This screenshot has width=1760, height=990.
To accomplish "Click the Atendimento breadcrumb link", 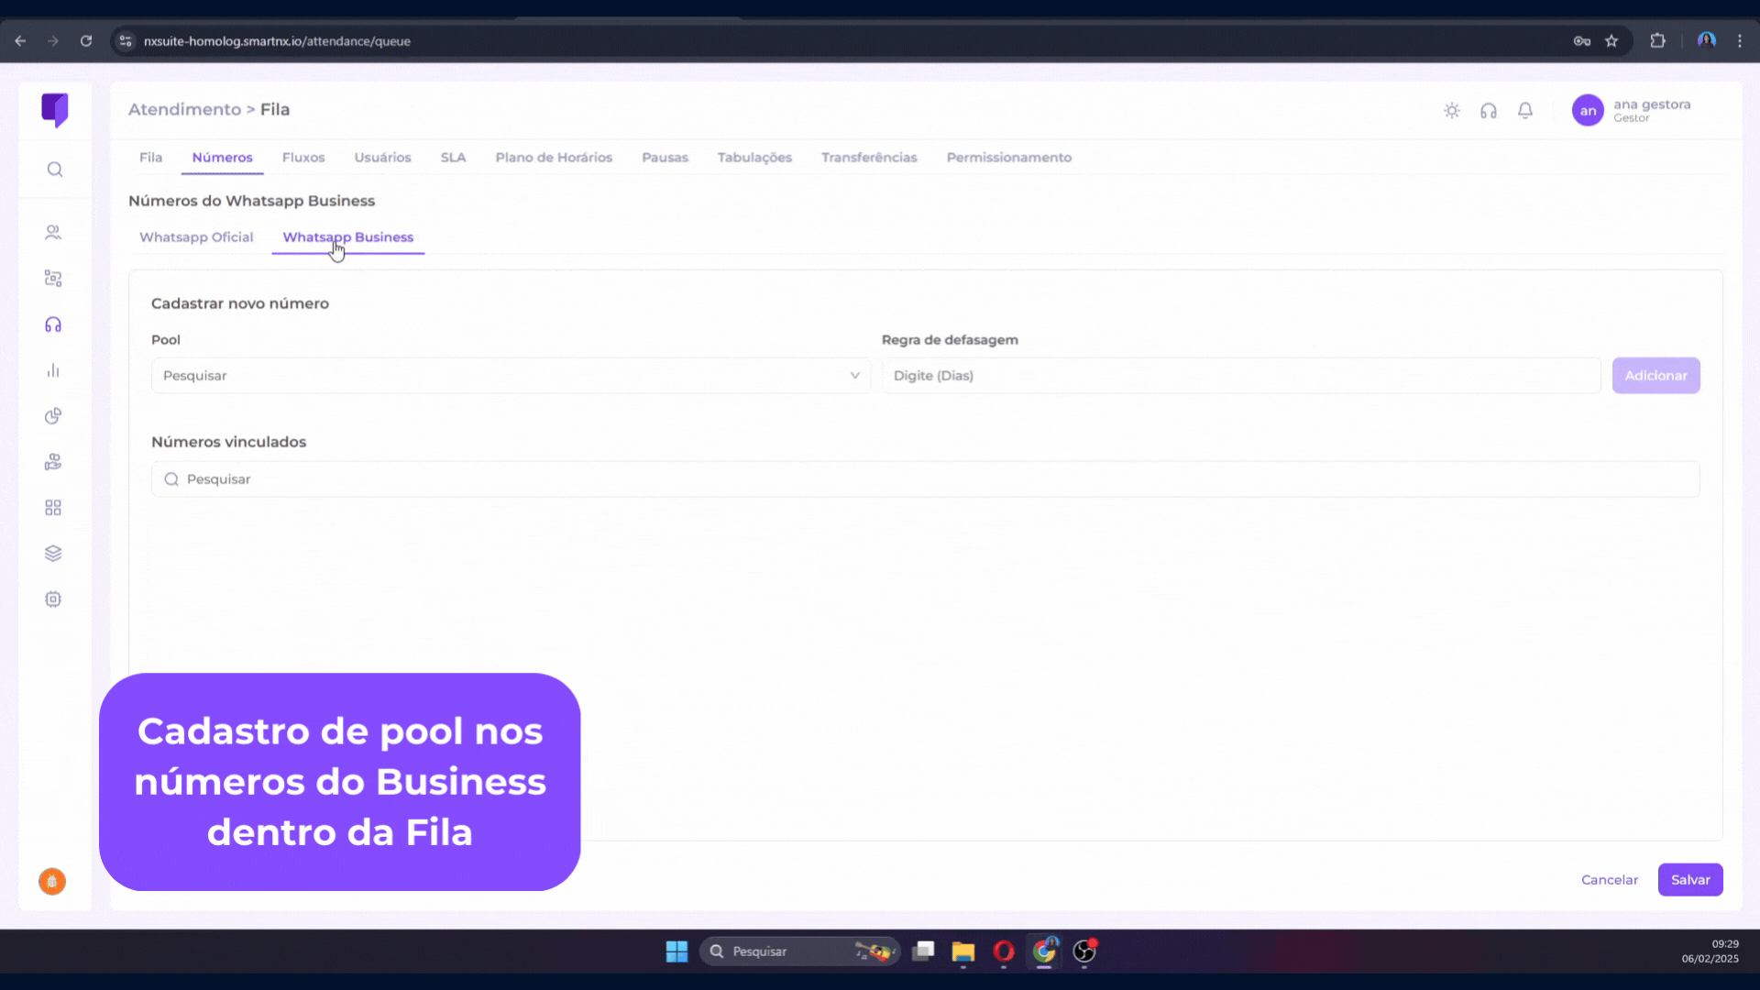I will point(184,109).
